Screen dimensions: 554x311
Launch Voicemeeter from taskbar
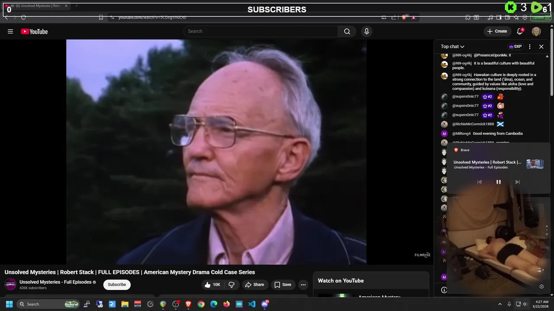tap(138, 304)
